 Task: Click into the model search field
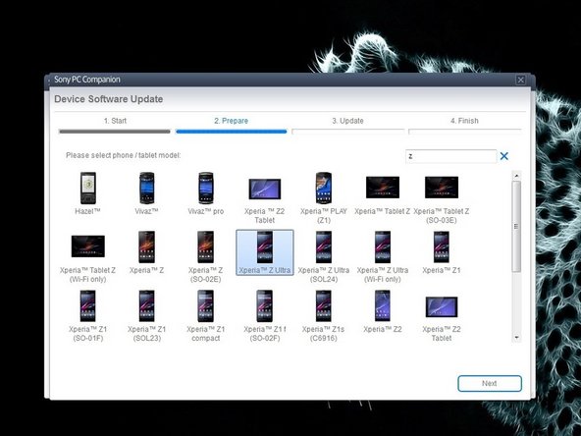[x=450, y=156]
